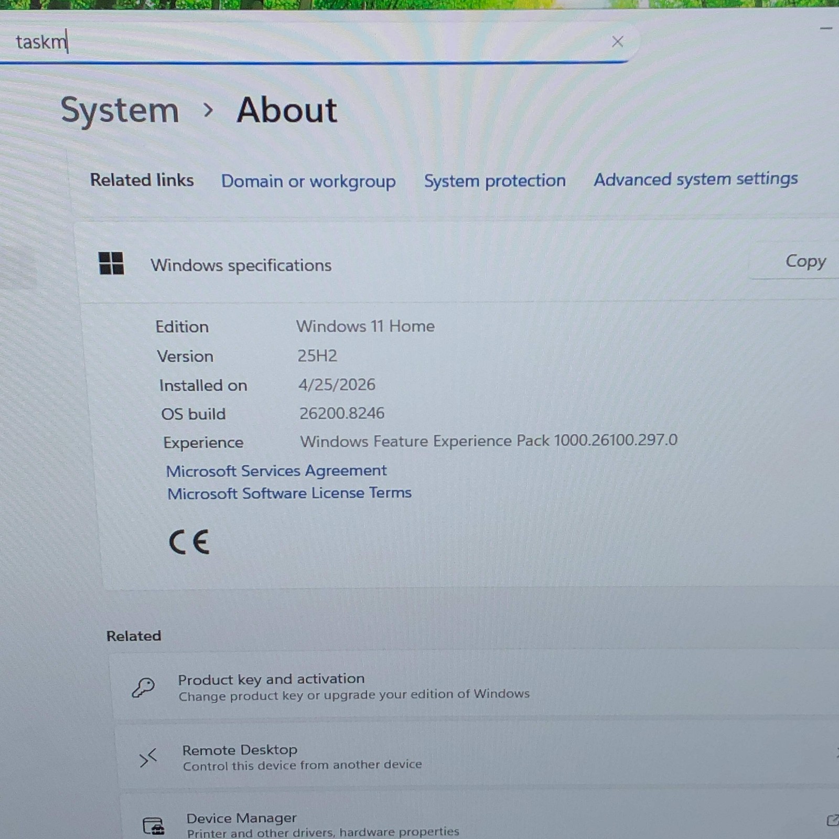
Task: Clear the search box with the X icon
Action: tap(617, 41)
